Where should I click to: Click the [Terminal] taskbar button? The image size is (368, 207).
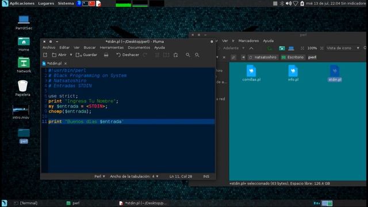(x=26, y=203)
